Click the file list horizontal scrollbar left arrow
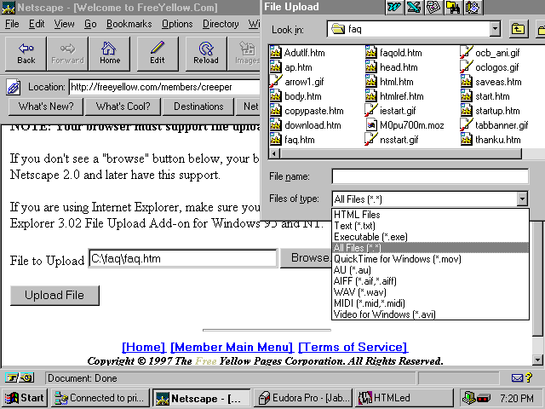545x409 pixels. click(x=274, y=153)
